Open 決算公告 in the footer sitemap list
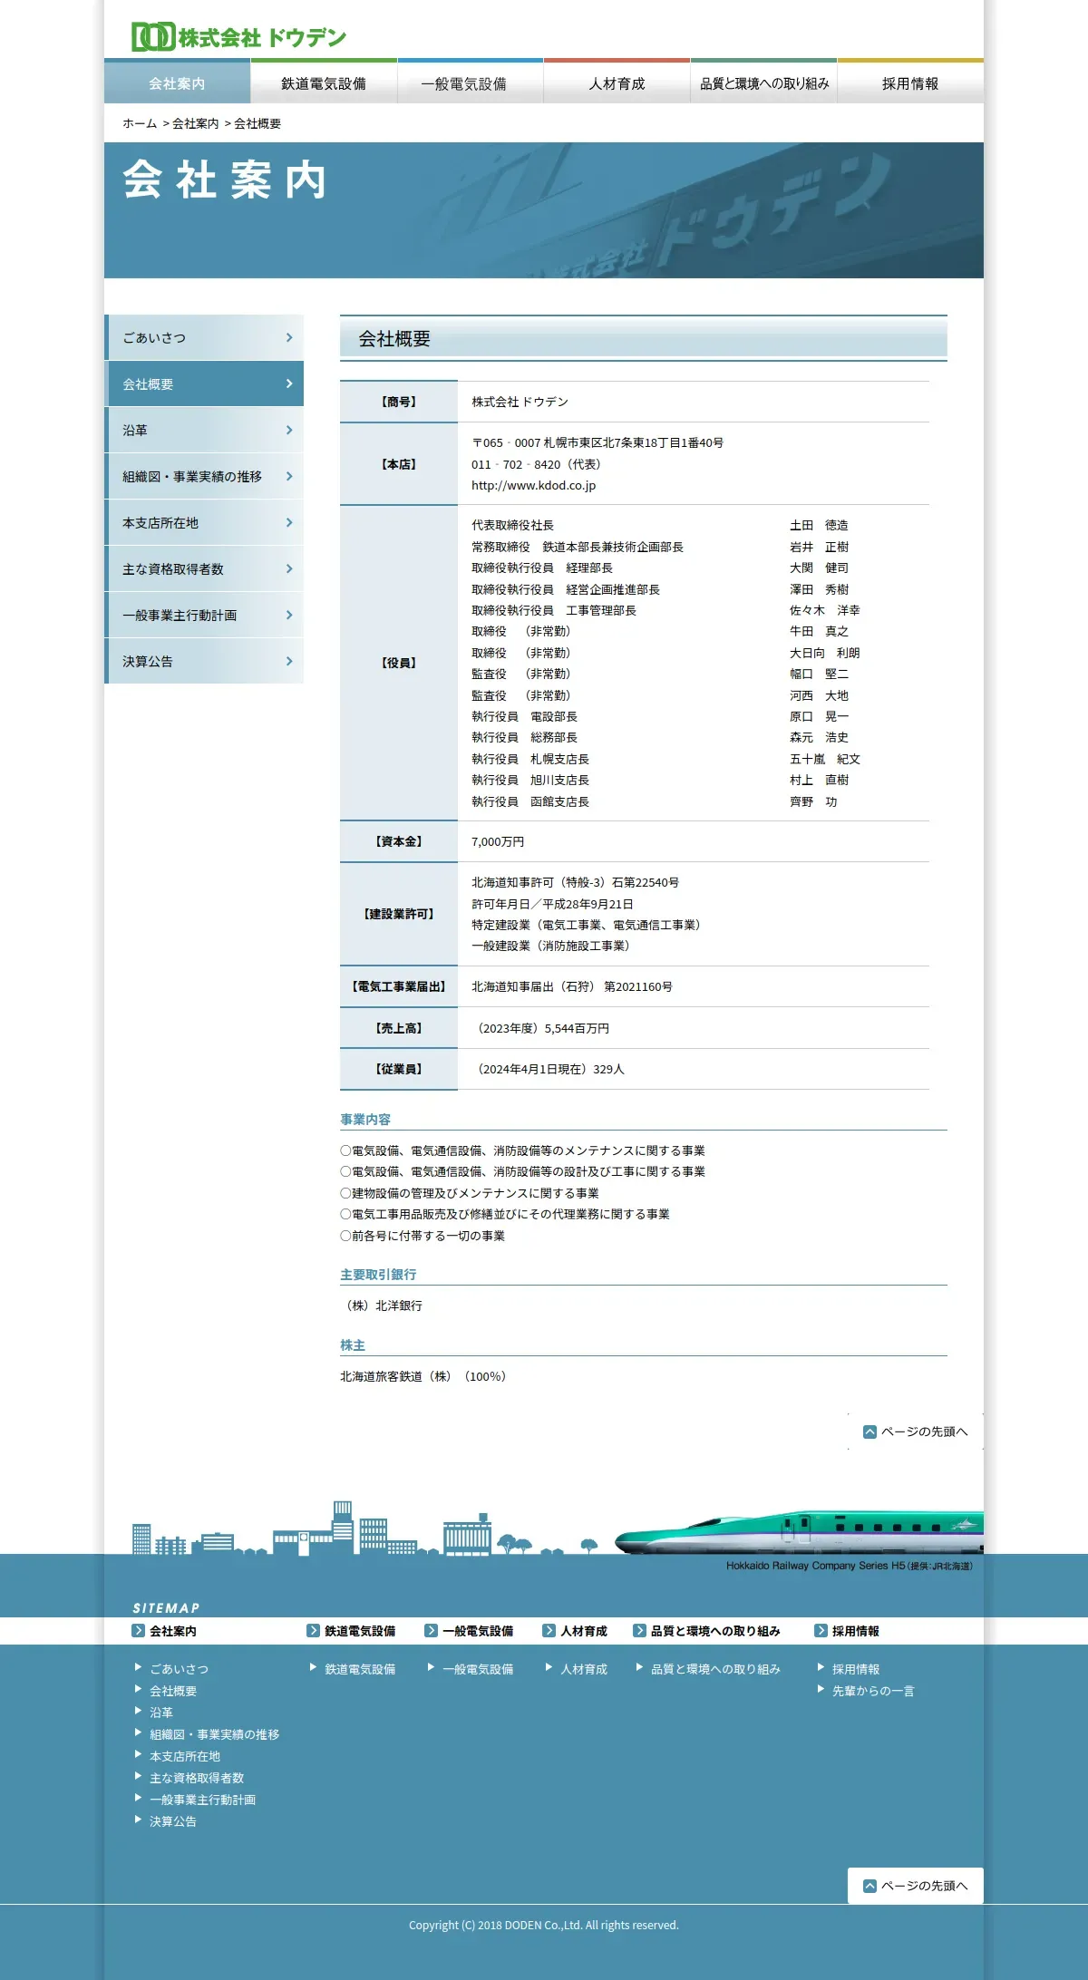Screen dimensions: 1088x1980 [x=173, y=1821]
